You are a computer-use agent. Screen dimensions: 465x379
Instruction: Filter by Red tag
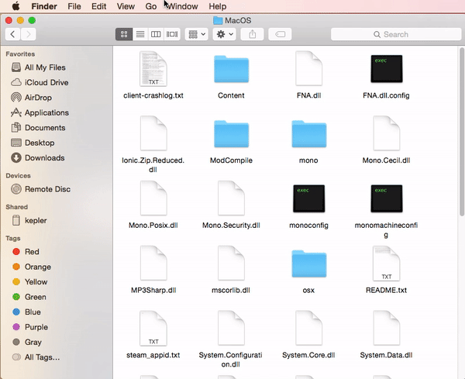click(x=26, y=252)
